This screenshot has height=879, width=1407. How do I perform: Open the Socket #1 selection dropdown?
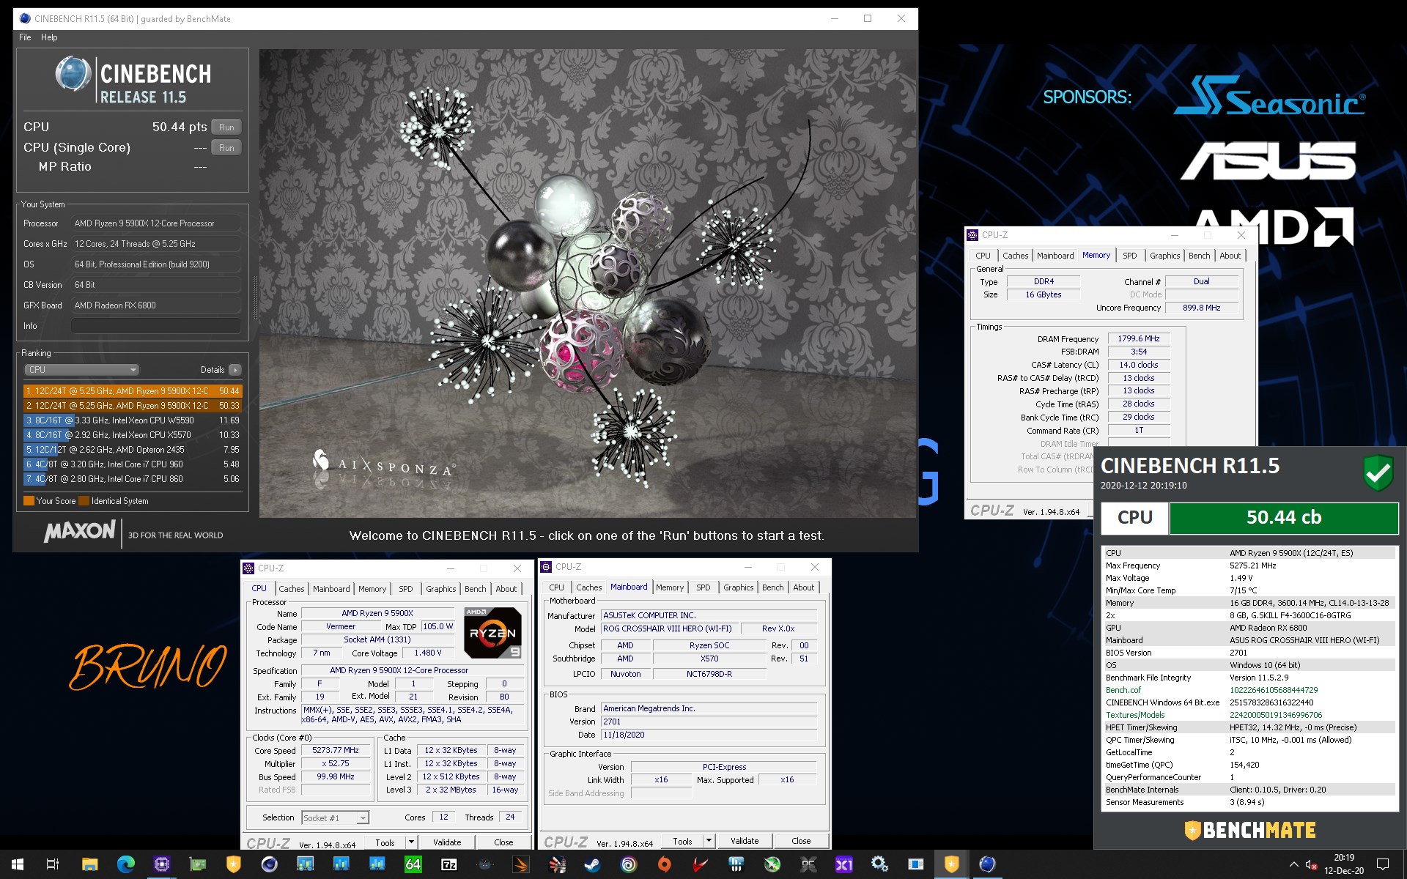tap(335, 817)
